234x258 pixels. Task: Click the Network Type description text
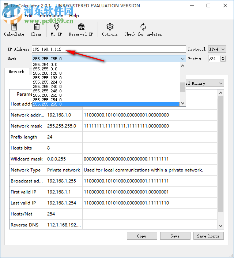point(143,170)
